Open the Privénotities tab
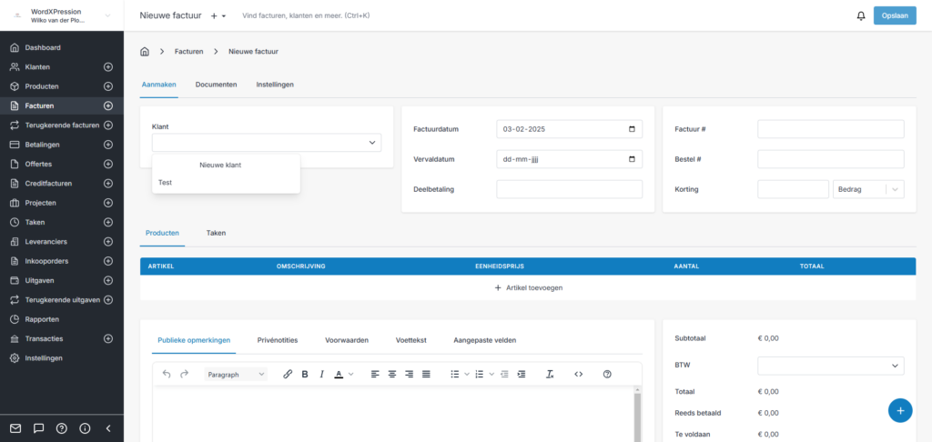Image resolution: width=932 pixels, height=442 pixels. coord(278,340)
